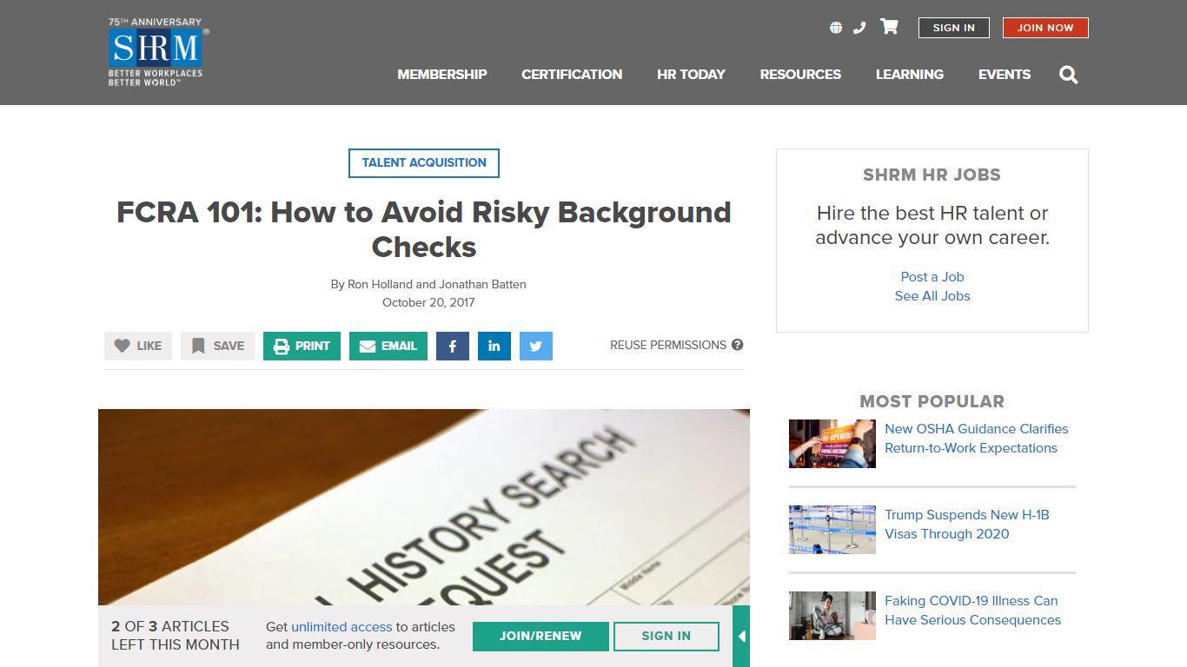Click the H-1B visas article thumbnail
Image resolution: width=1187 pixels, height=667 pixels.
(832, 530)
